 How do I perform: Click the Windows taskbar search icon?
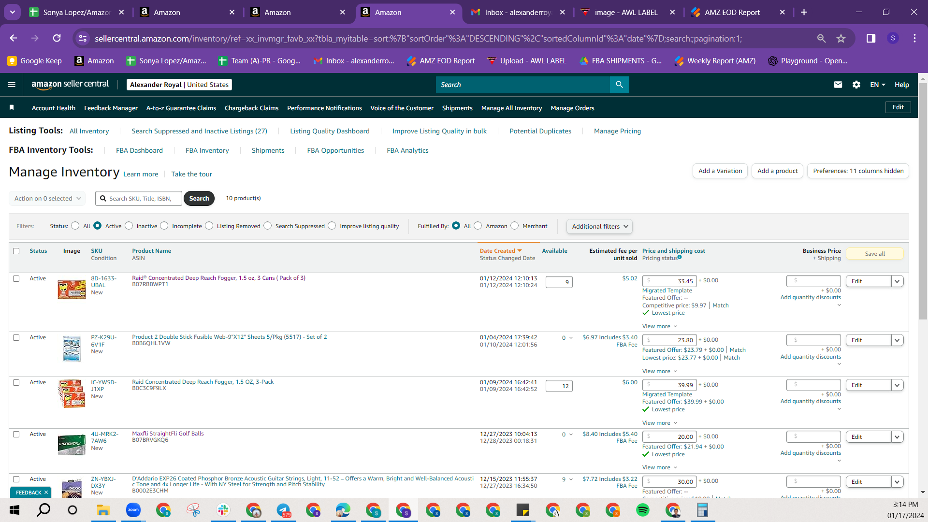coord(43,510)
